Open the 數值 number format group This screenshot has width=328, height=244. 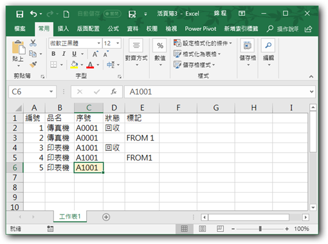pyautogui.click(x=160, y=53)
